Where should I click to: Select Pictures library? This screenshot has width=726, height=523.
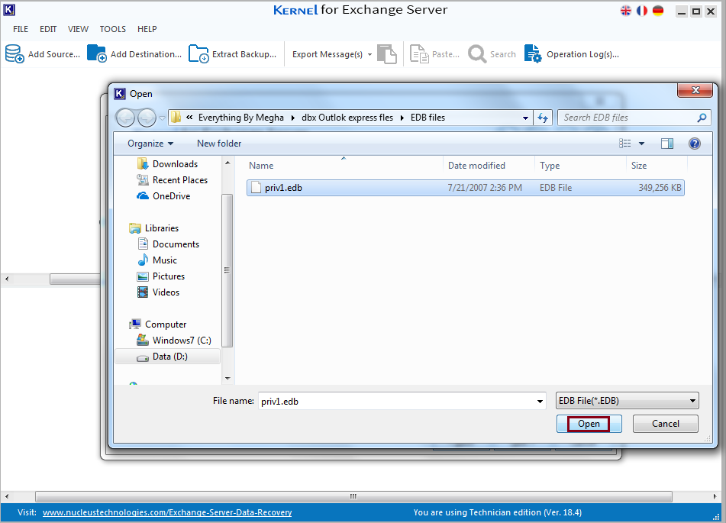point(161,276)
